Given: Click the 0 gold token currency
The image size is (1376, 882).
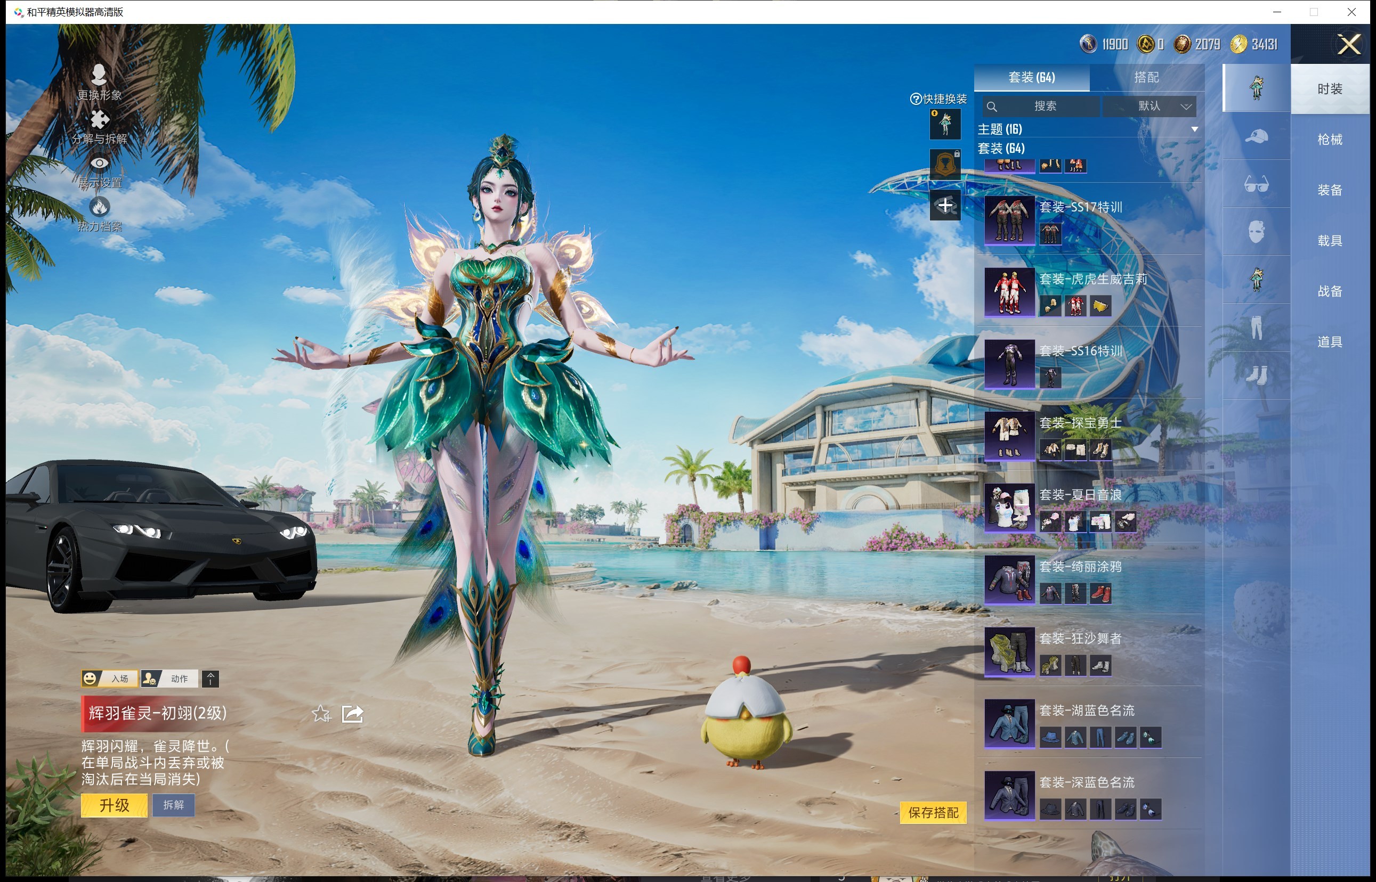Looking at the screenshot, I should tap(1150, 44).
